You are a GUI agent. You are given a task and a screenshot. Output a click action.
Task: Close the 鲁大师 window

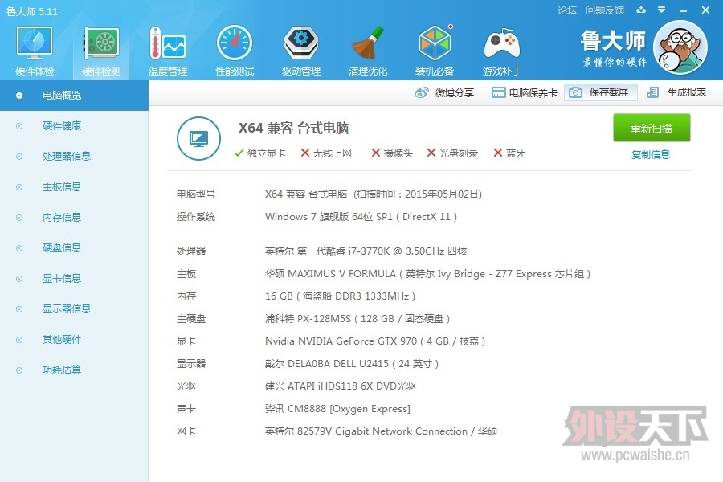pos(705,10)
